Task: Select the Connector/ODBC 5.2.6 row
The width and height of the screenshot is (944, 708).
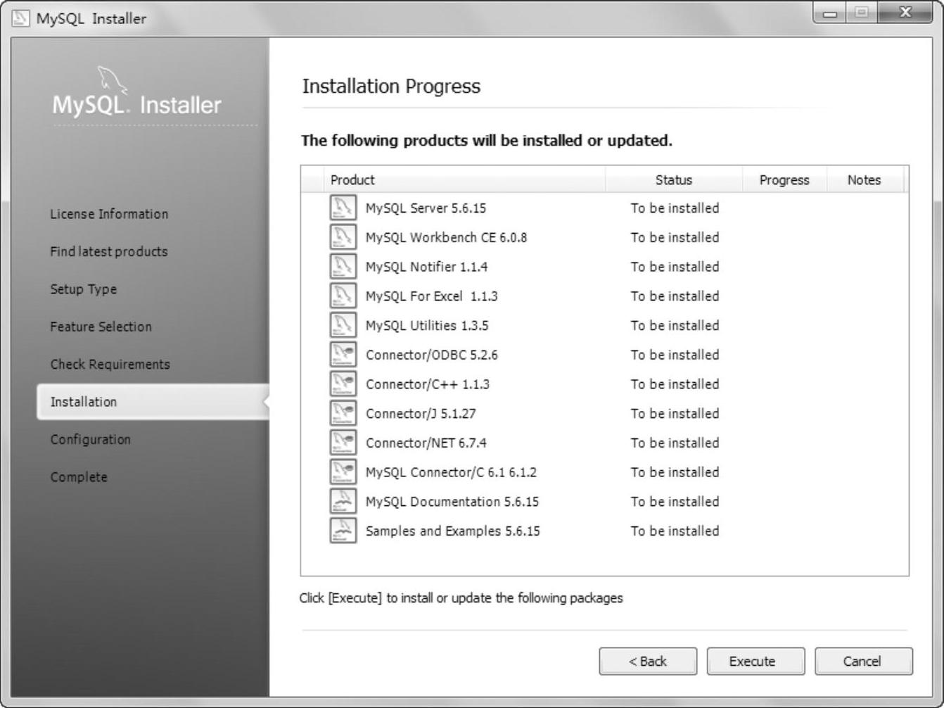Action: pyautogui.click(x=605, y=355)
